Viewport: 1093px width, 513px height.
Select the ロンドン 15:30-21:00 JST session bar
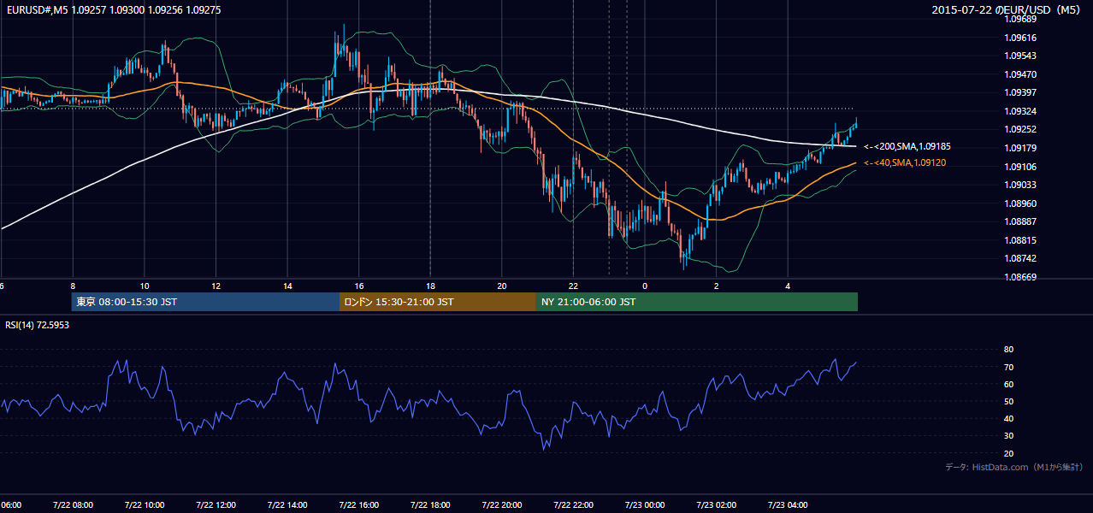coord(438,302)
